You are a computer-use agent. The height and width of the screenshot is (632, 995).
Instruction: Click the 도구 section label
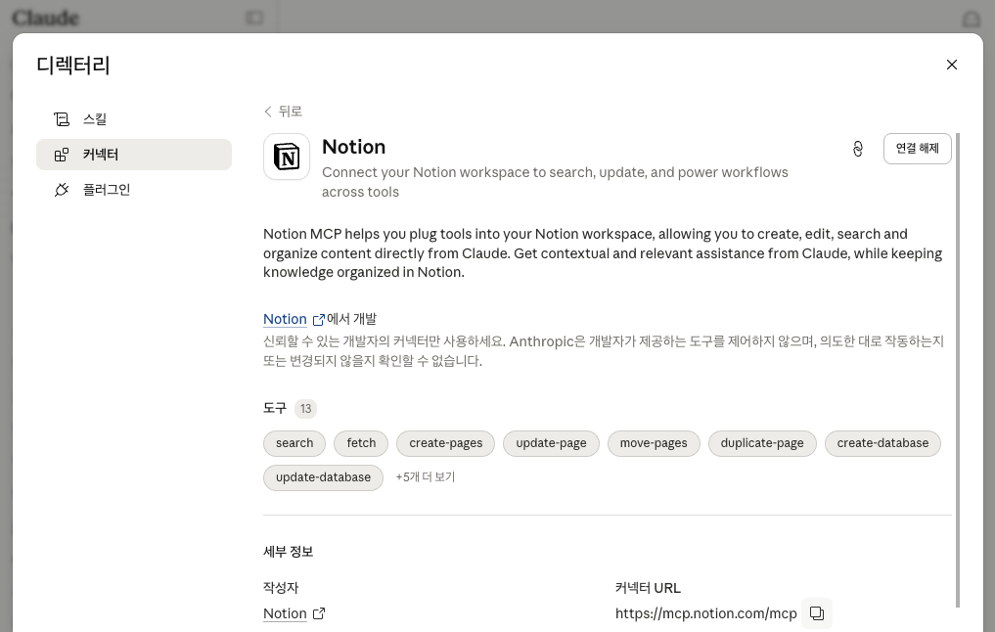click(275, 409)
